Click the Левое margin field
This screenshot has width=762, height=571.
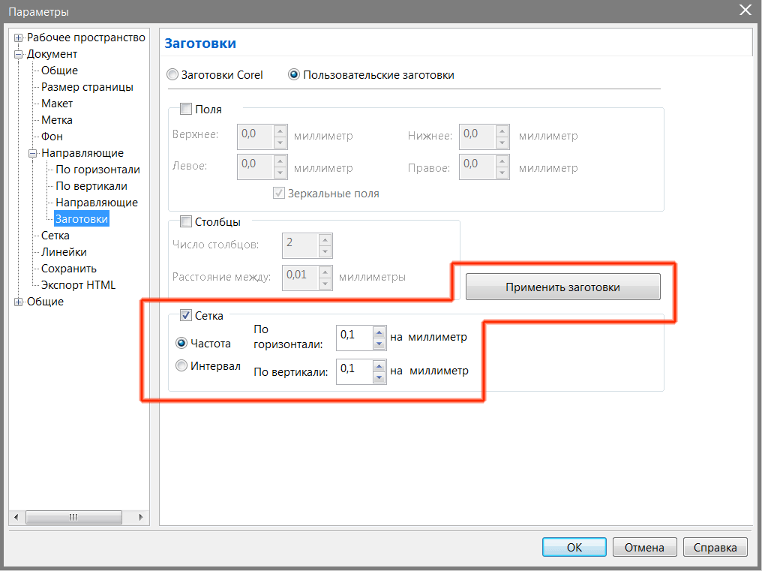tap(256, 167)
